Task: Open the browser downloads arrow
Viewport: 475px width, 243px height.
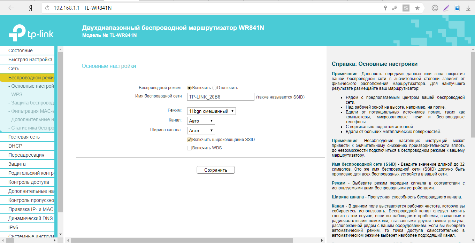Action: [468, 8]
